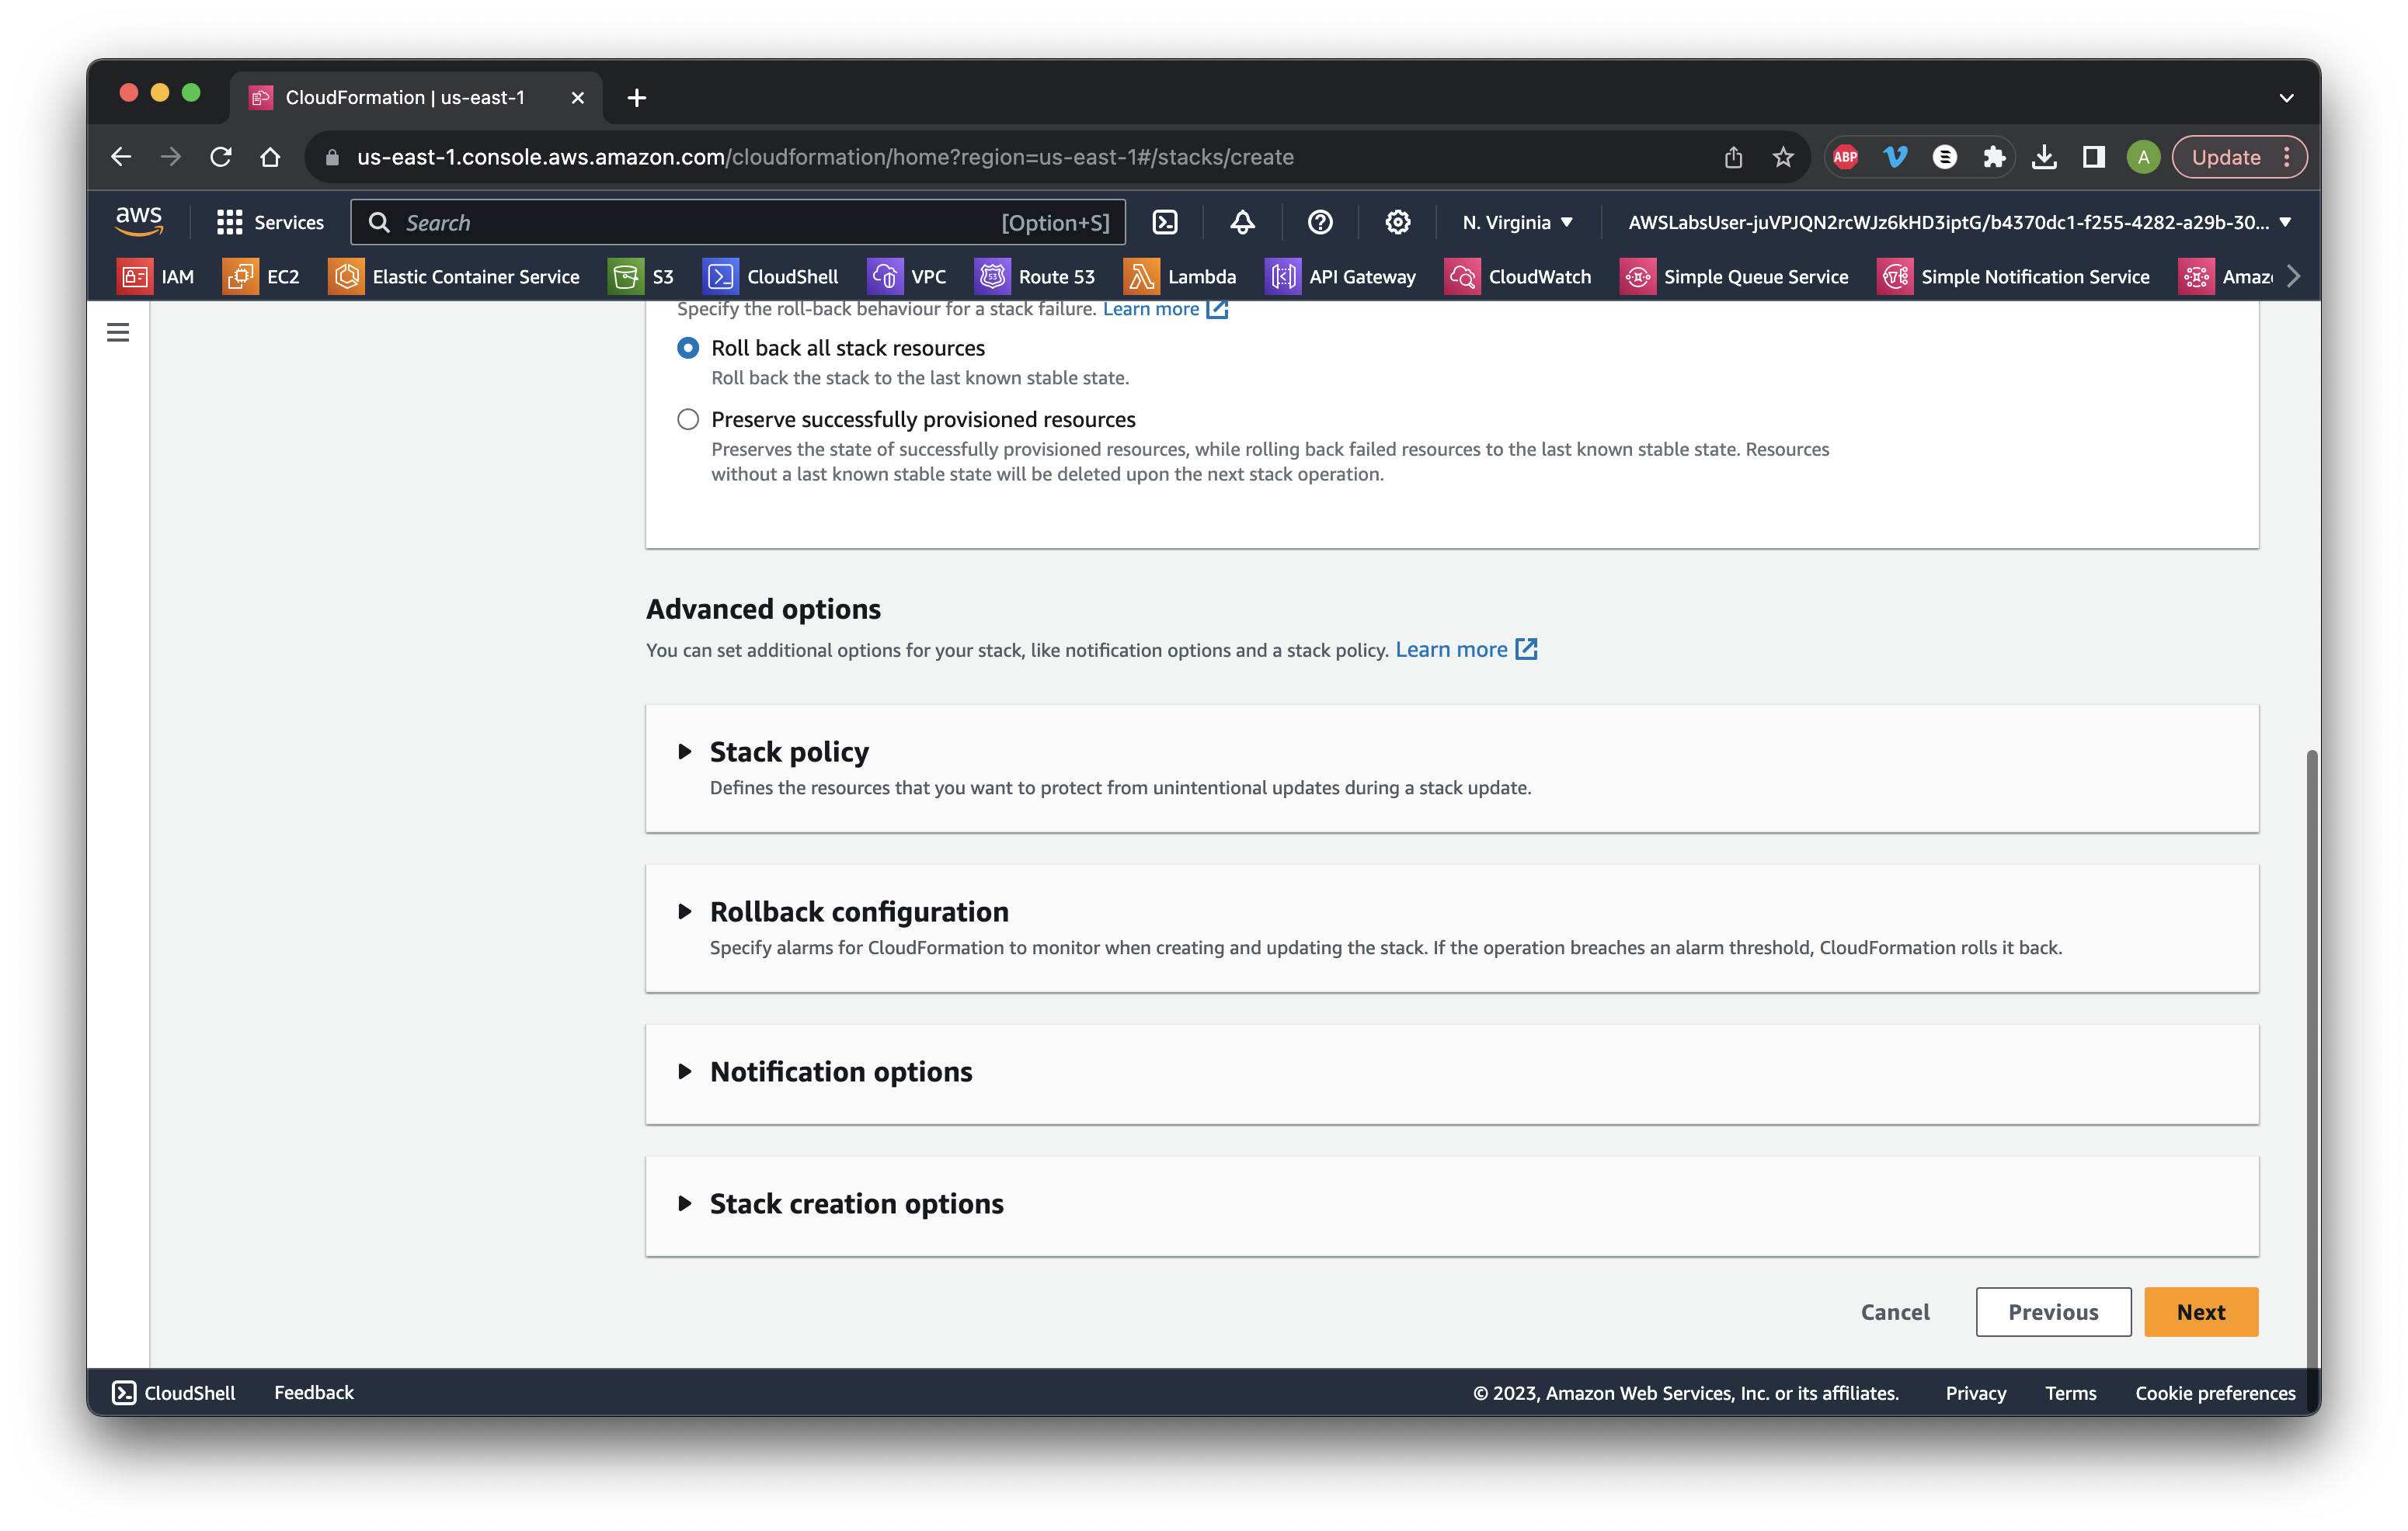2408x1531 pixels.
Task: Click the Next button
Action: tap(2200, 1312)
